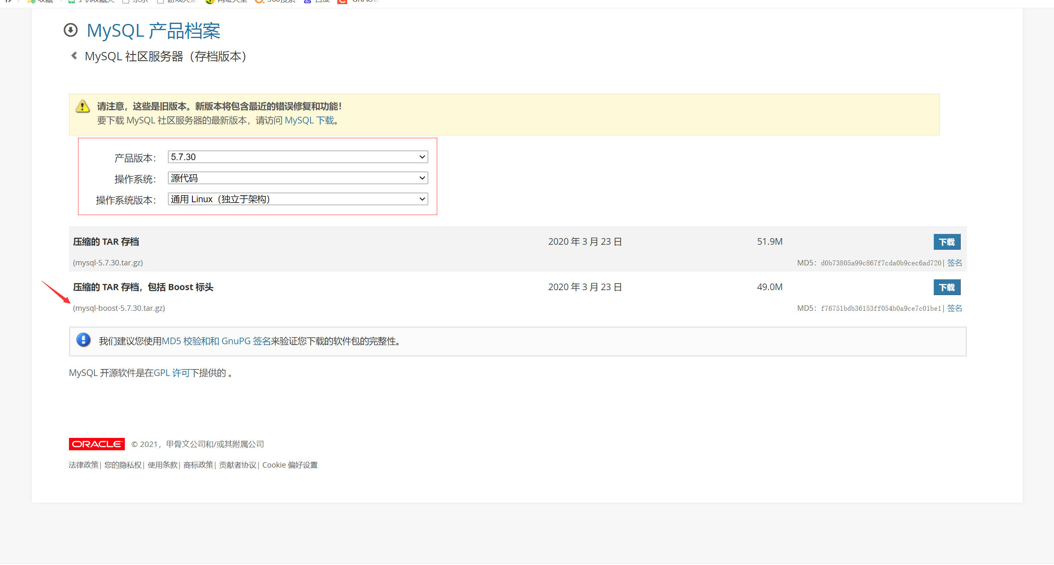The width and height of the screenshot is (1054, 565).
Task: Open the MD5 校验和 link
Action: (186, 341)
